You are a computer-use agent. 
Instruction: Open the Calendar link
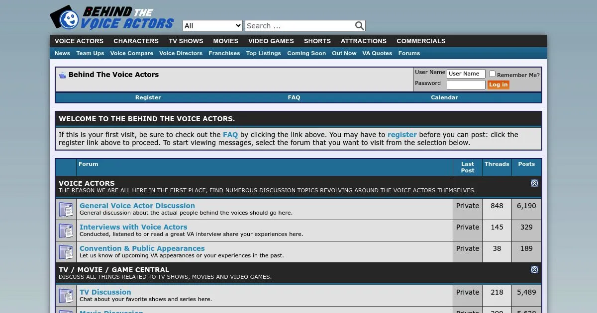tap(444, 97)
